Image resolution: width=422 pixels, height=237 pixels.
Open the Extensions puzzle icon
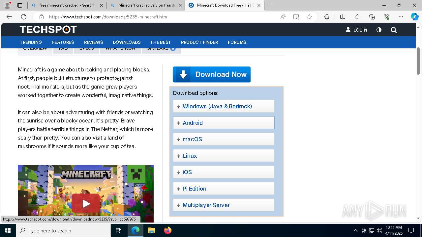click(327, 17)
